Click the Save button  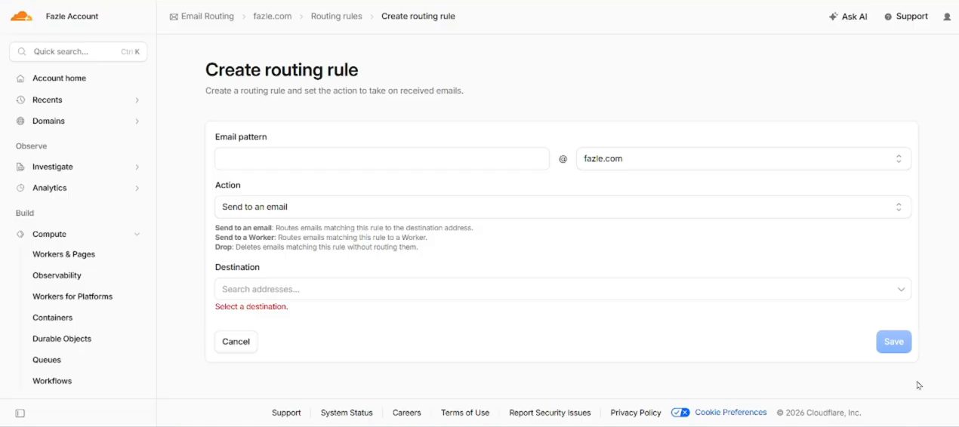(893, 342)
